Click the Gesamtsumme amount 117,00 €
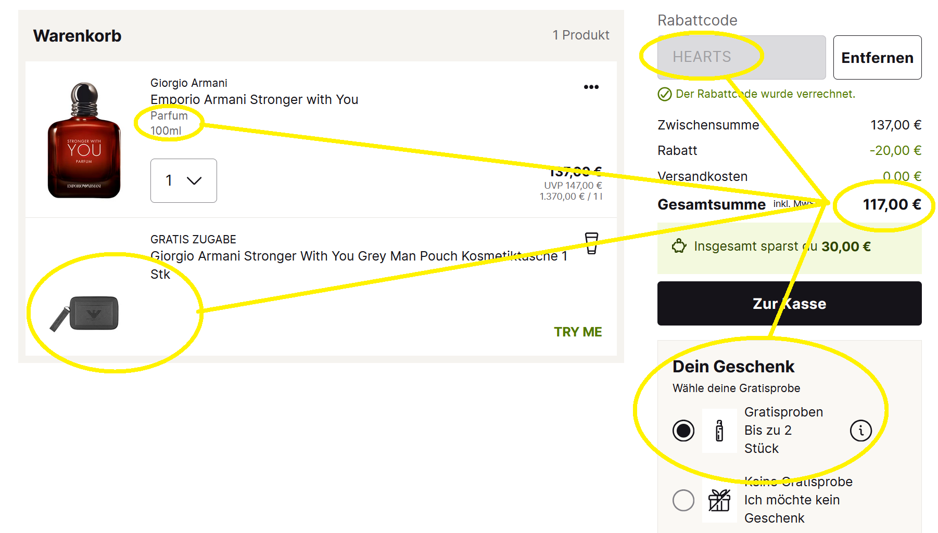938x533 pixels. pos(892,204)
